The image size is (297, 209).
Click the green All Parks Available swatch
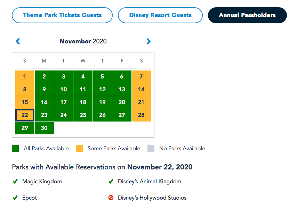(x=15, y=149)
